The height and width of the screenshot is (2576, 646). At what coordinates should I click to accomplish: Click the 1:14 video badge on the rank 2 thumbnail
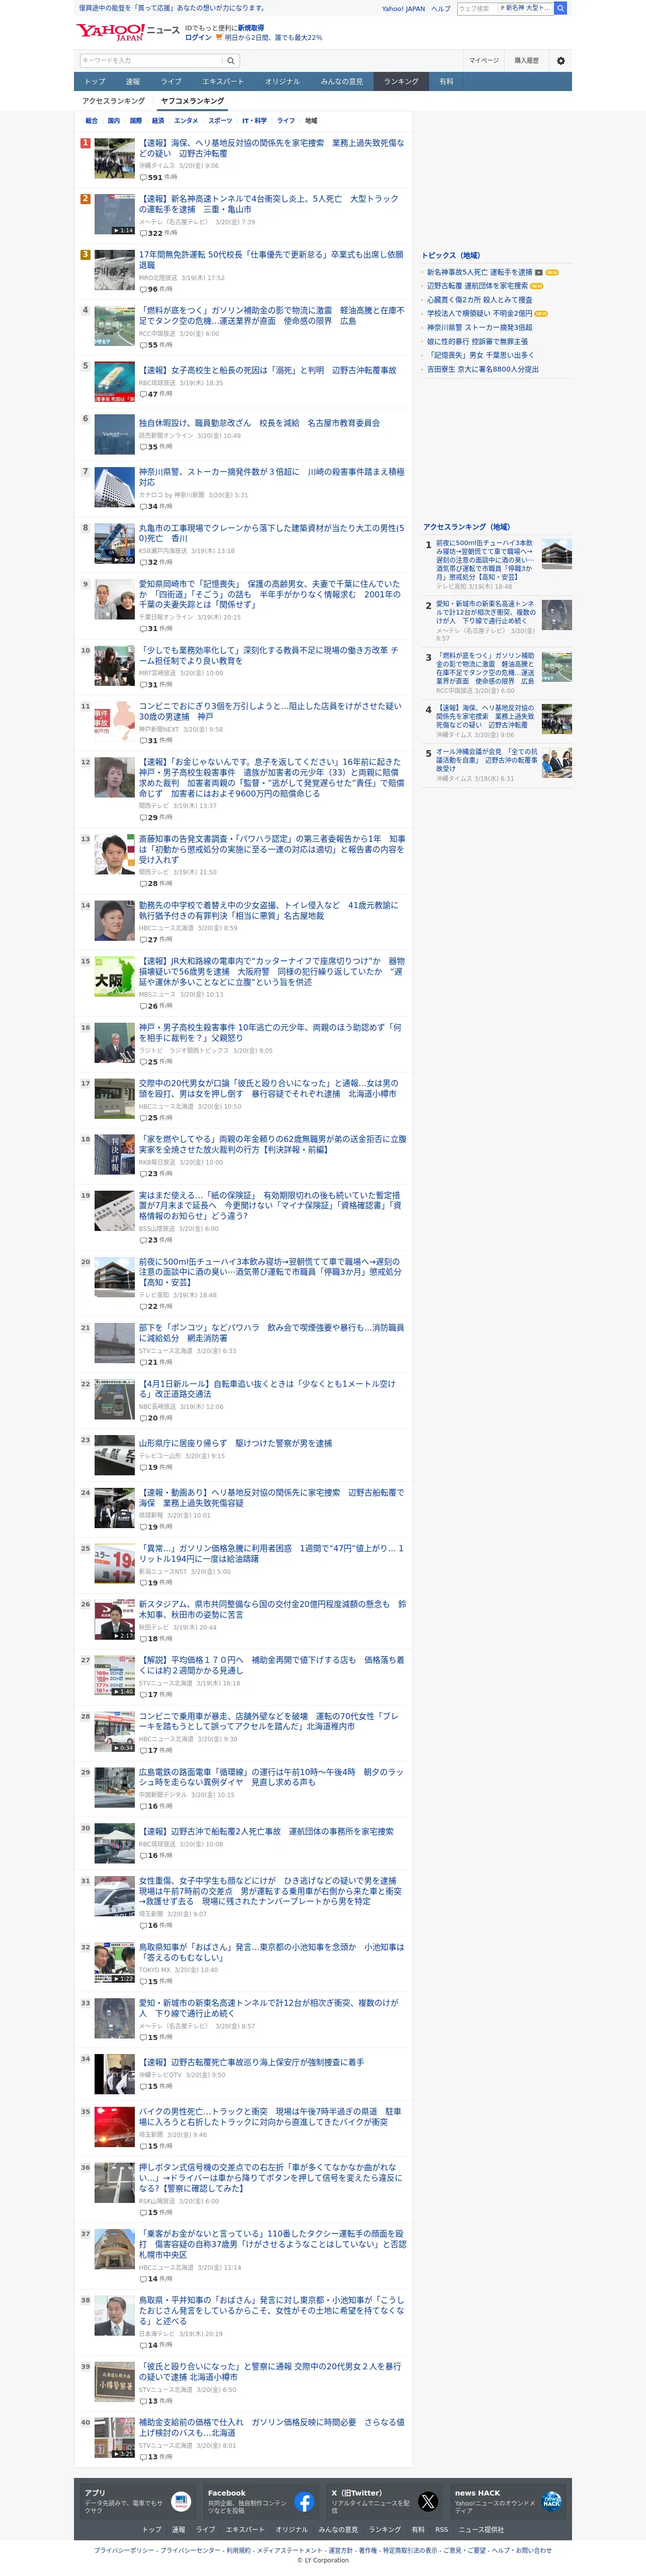click(x=123, y=230)
